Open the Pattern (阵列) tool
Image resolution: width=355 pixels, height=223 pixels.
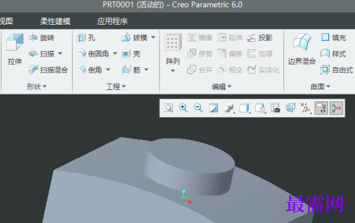[x=173, y=49]
